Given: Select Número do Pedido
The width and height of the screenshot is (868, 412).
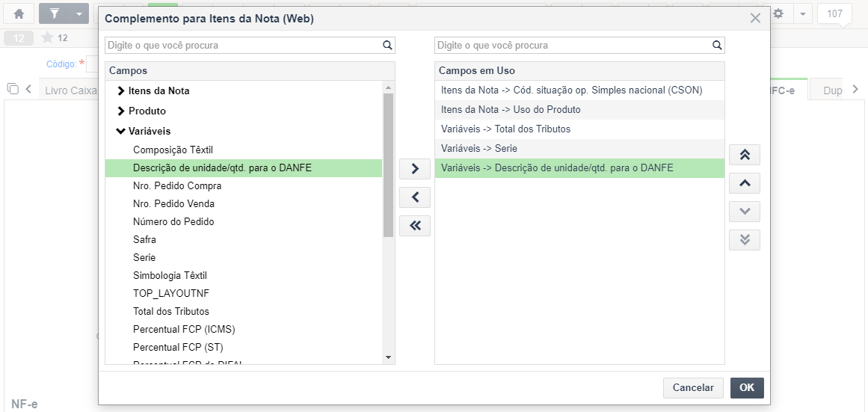Looking at the screenshot, I should tap(173, 221).
